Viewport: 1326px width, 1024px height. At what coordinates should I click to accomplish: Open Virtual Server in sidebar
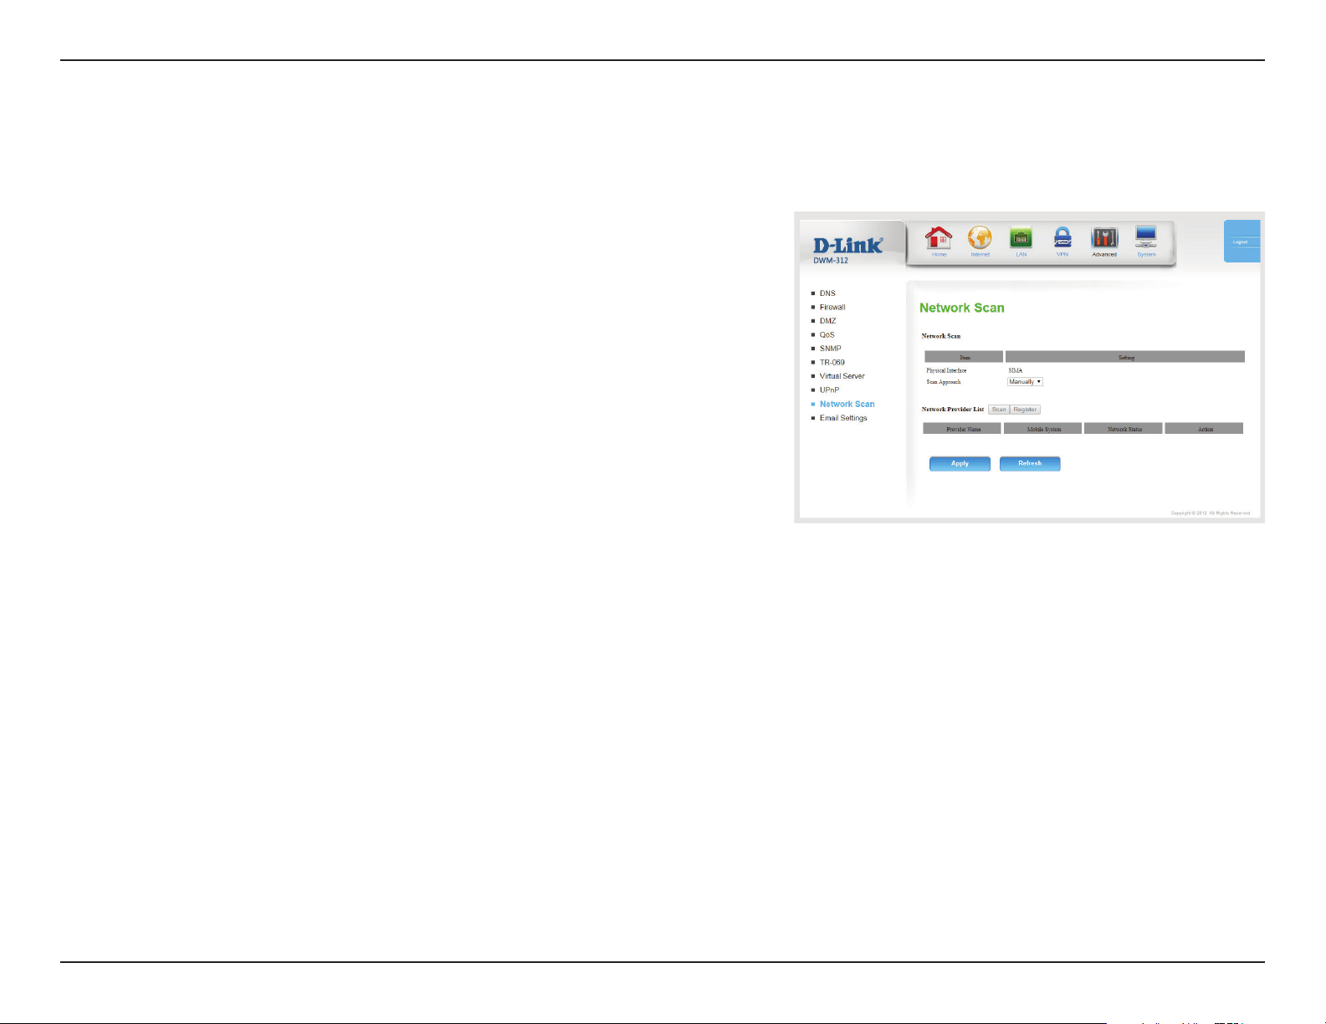(842, 376)
